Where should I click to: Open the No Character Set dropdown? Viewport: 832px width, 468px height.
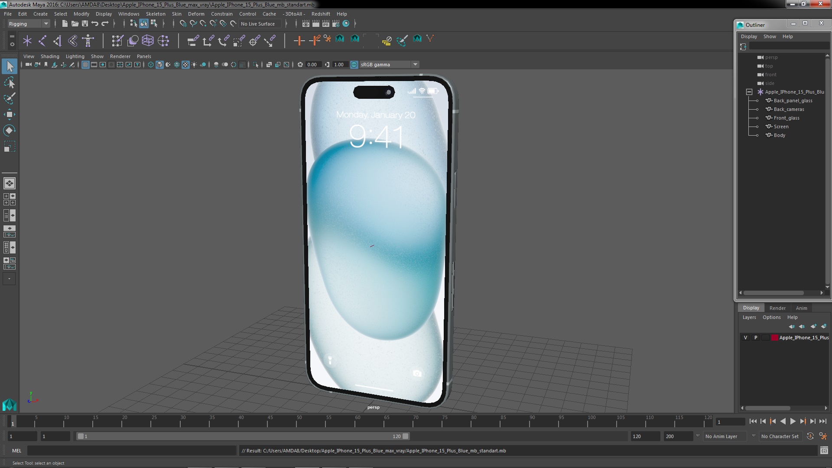click(780, 436)
